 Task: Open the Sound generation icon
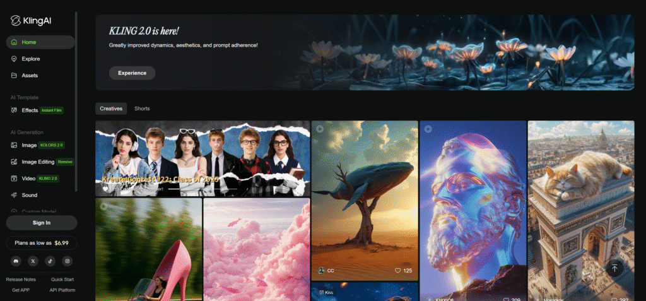click(14, 195)
